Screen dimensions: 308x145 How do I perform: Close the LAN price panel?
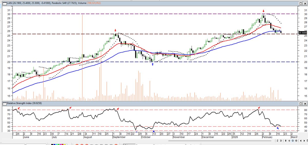tap(305, 3)
